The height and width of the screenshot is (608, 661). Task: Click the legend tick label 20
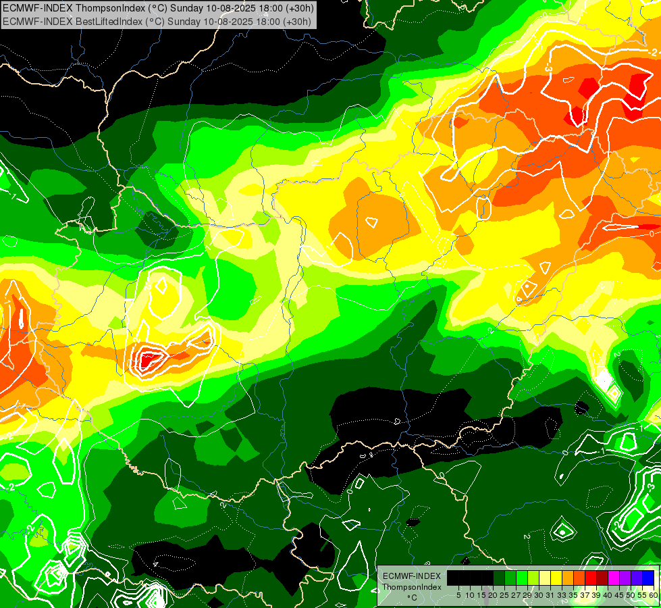pos(494,595)
